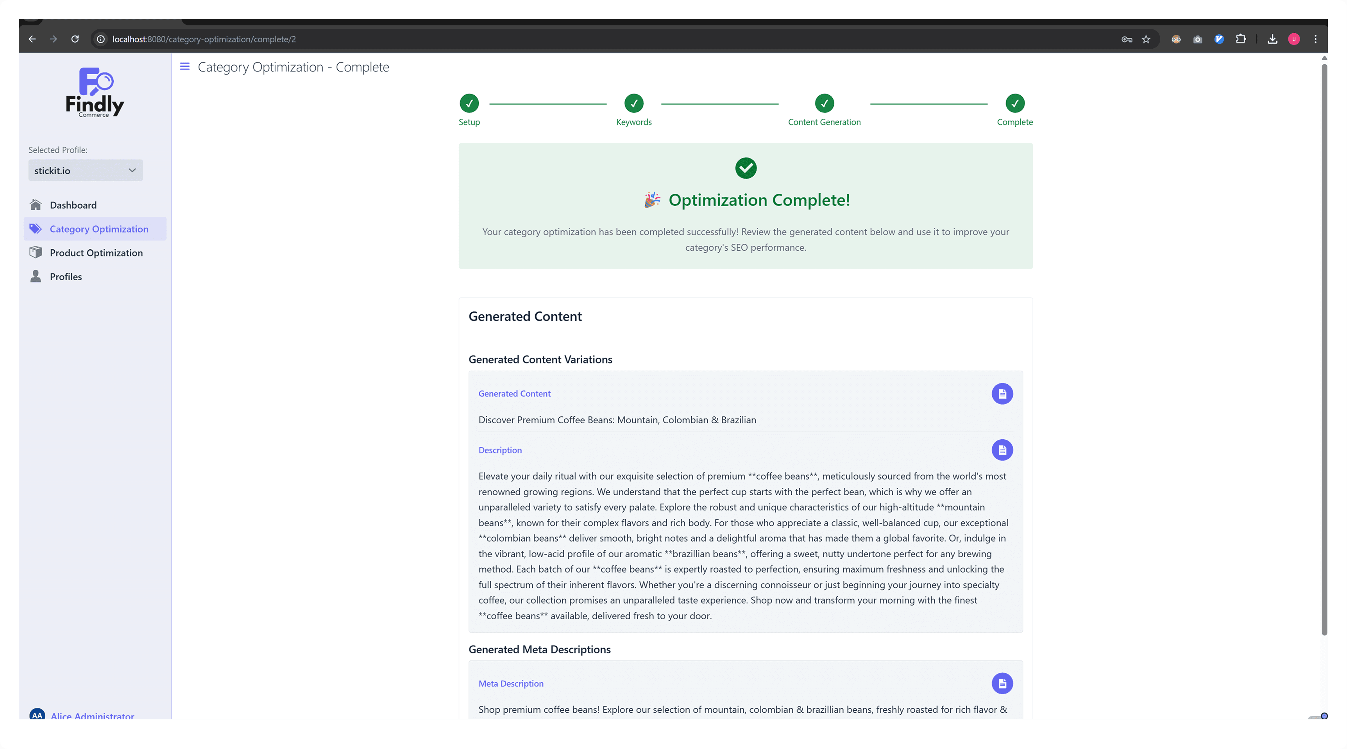Screen dimensions: 1347x749
Task: Click the Setup step circle
Action: pyautogui.click(x=469, y=103)
